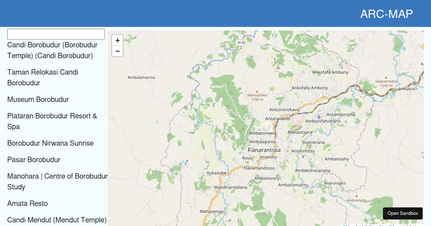Click the Ankazobe map label
431x226 pixels.
click(x=217, y=173)
